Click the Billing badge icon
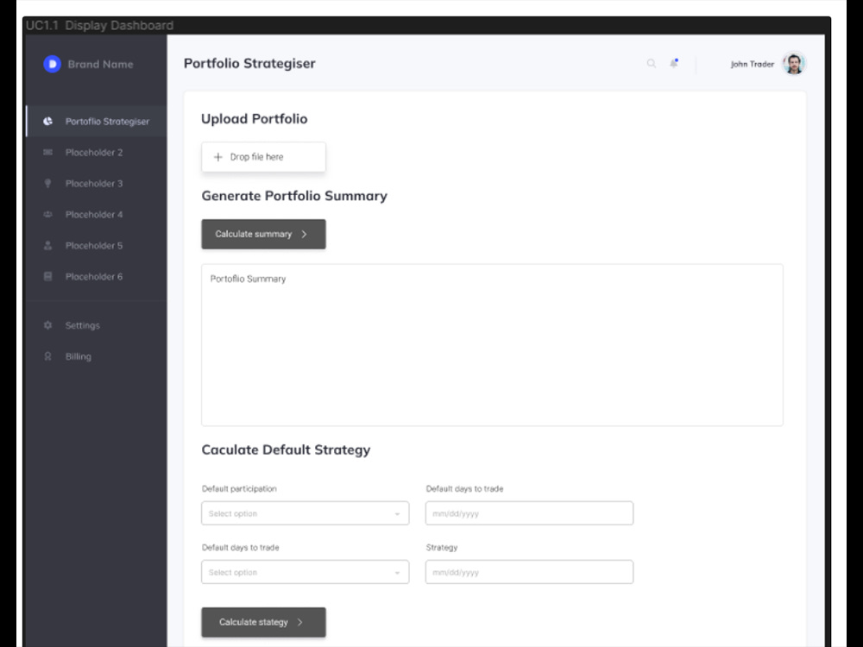 click(x=47, y=356)
